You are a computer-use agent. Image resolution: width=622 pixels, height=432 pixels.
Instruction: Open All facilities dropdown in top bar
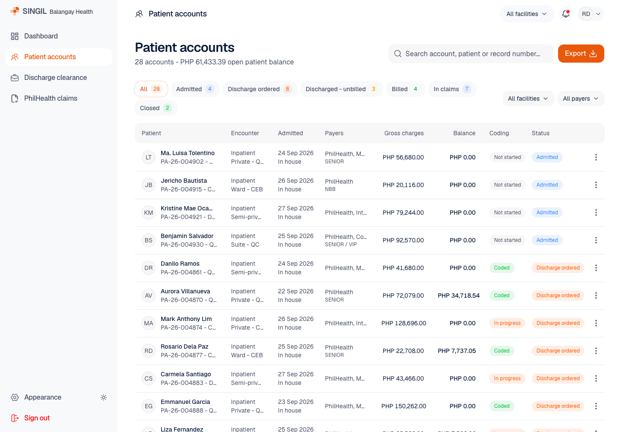point(527,14)
